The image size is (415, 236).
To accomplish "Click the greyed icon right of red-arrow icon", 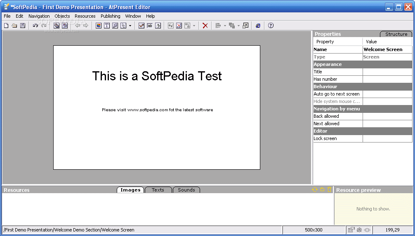I will click(187, 26).
